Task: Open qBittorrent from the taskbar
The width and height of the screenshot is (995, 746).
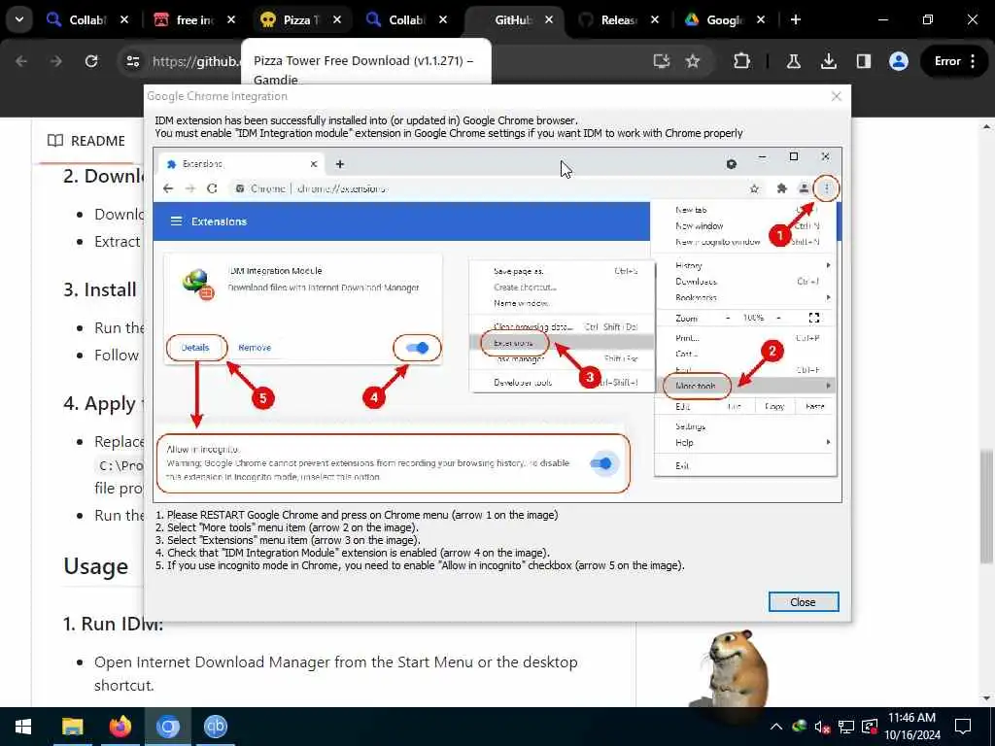Action: coord(215,727)
